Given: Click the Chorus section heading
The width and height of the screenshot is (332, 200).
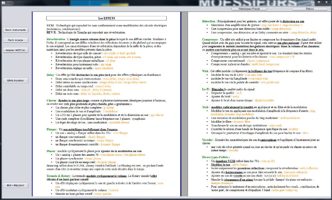Looking at the screenshot, I should pos(51,101).
